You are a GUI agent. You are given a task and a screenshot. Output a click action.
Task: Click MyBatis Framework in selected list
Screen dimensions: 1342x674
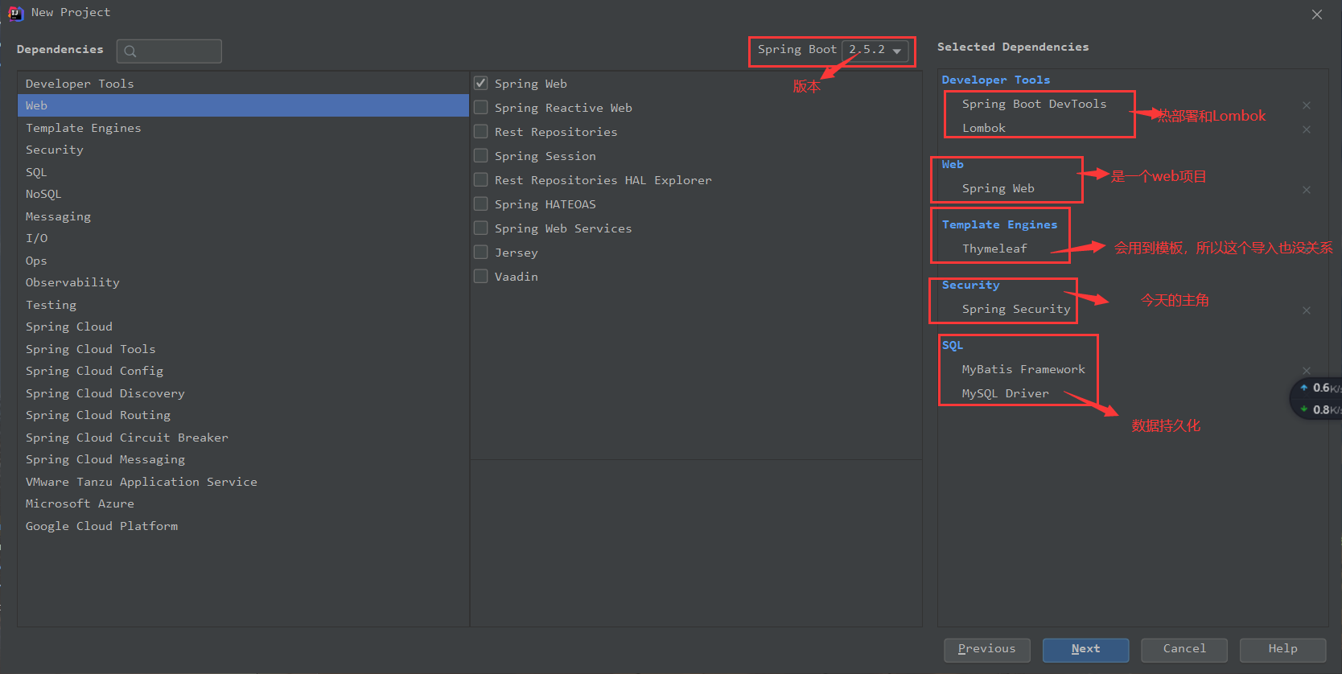(x=1023, y=369)
